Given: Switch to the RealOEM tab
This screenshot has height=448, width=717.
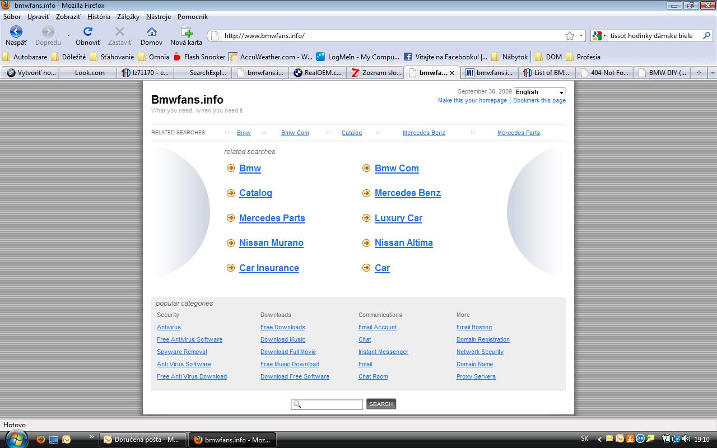Looking at the screenshot, I should pos(318,73).
